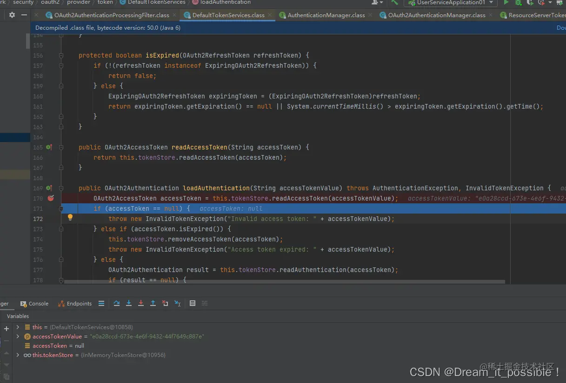Viewport: 566px width, 383px height.
Task: Click 'provider' in breadcrumb path
Action: (x=79, y=2)
